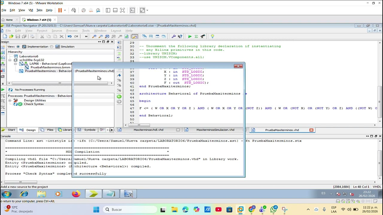Click the VMware full screen icon
The height and width of the screenshot is (215, 383).
tap(142, 10)
